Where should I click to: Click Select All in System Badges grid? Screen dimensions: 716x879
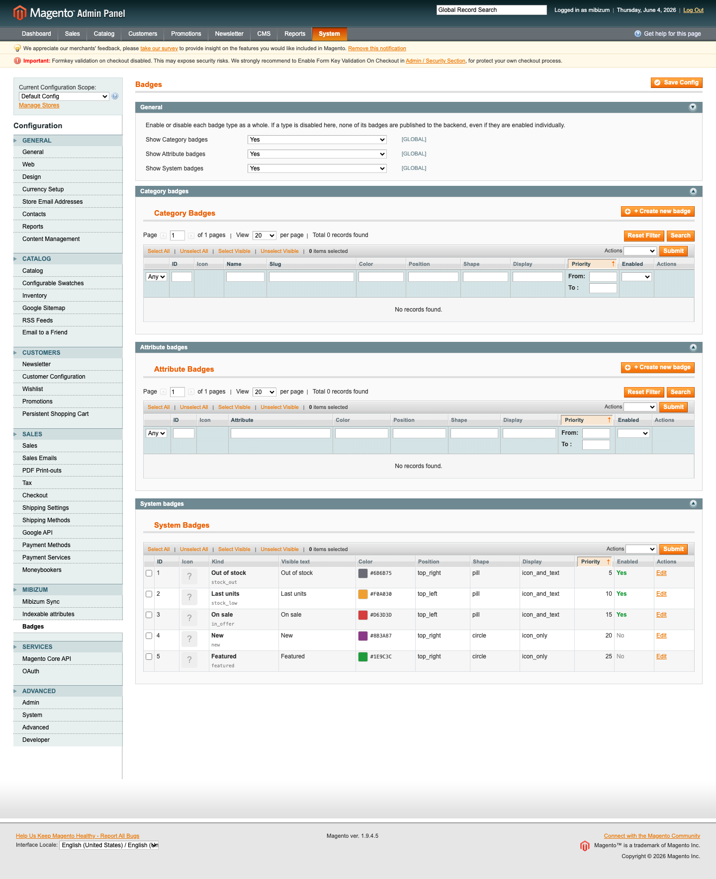(159, 550)
